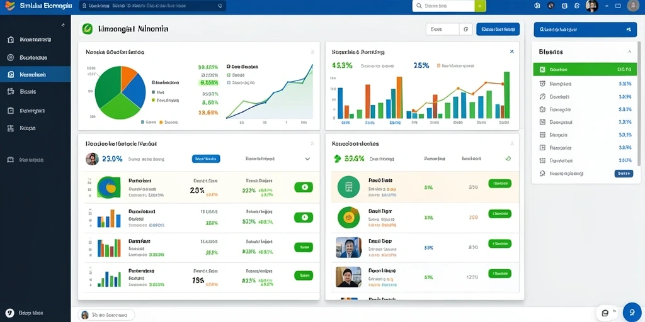645x322 pixels.
Task: Select the highlighted blue item in left sidebar
Action: click(x=35, y=75)
